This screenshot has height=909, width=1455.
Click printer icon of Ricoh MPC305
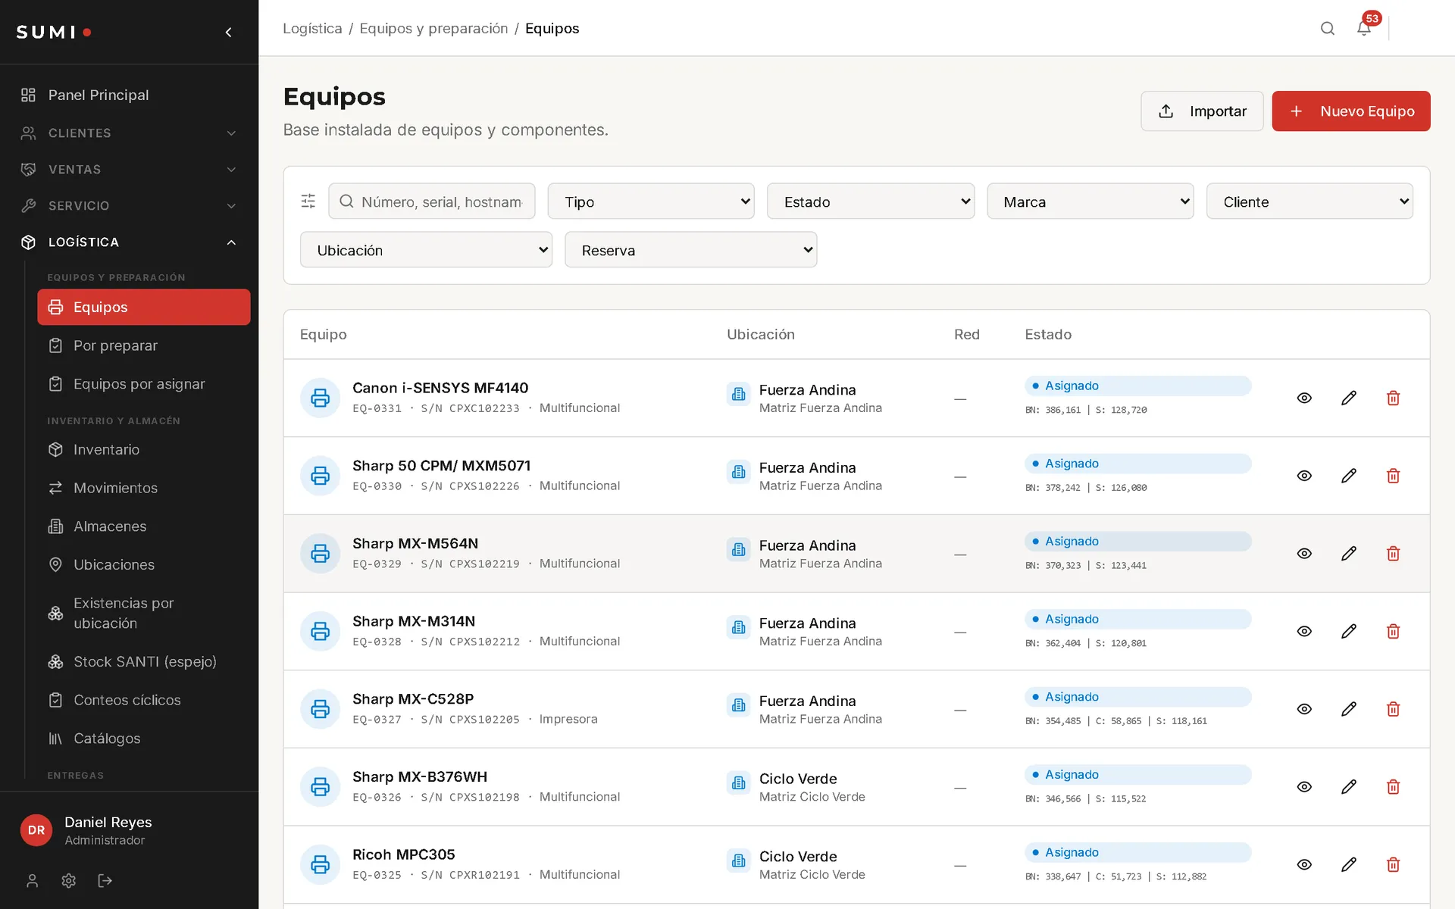pos(321,865)
